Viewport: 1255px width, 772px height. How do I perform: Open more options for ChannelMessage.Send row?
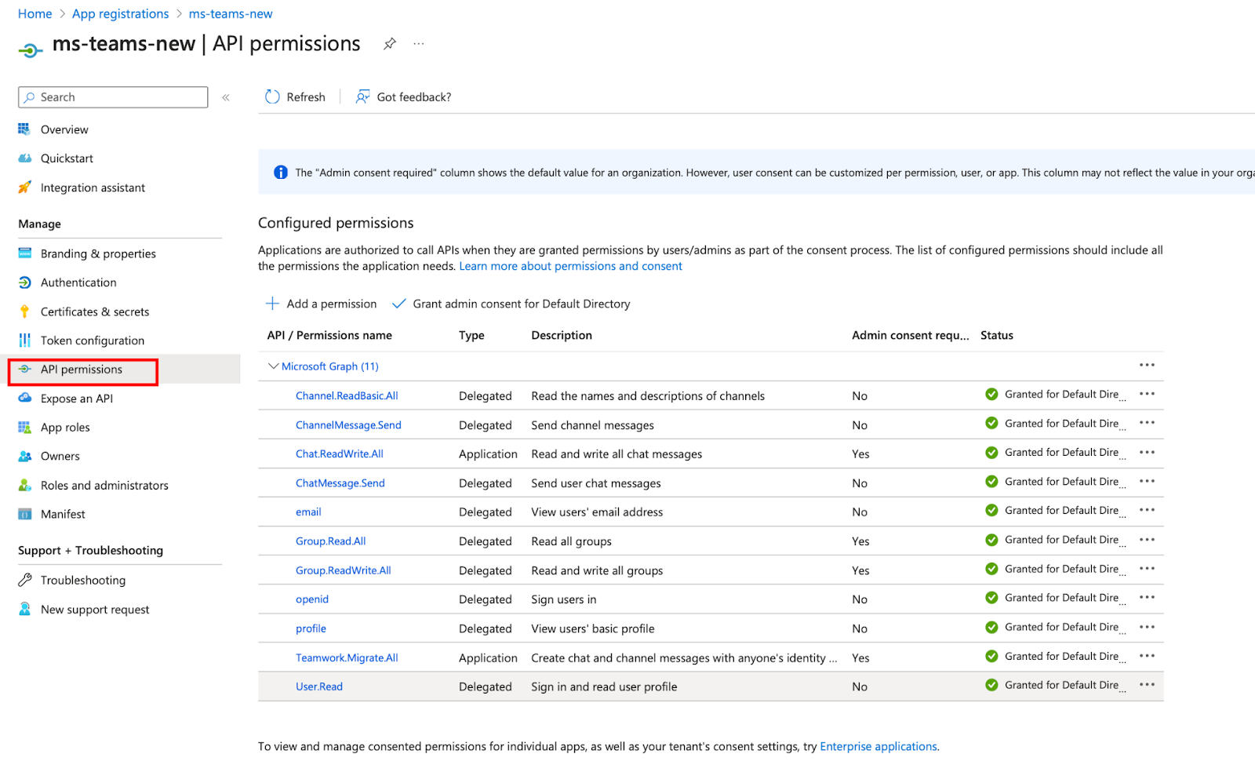click(1147, 423)
